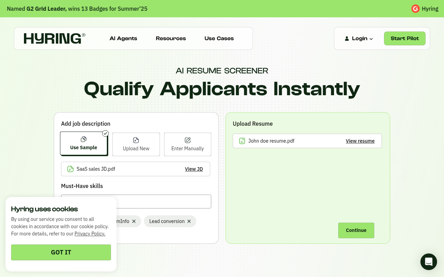Expand the Login dropdown
The width and height of the screenshot is (444, 277).
click(x=372, y=39)
